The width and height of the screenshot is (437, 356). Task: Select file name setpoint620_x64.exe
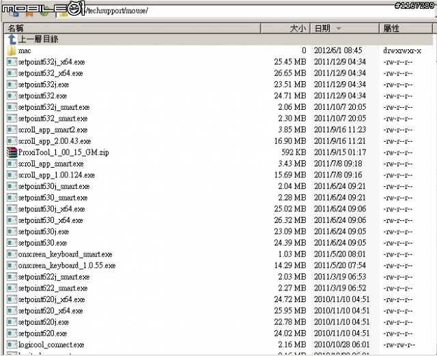pos(51,311)
